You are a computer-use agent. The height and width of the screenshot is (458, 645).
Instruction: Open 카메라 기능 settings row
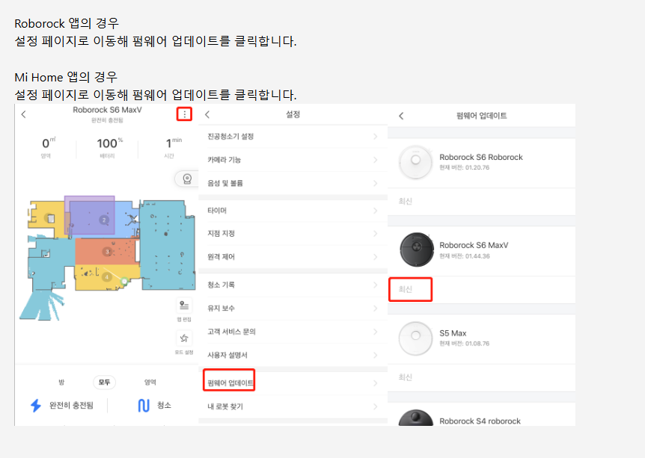click(x=293, y=160)
